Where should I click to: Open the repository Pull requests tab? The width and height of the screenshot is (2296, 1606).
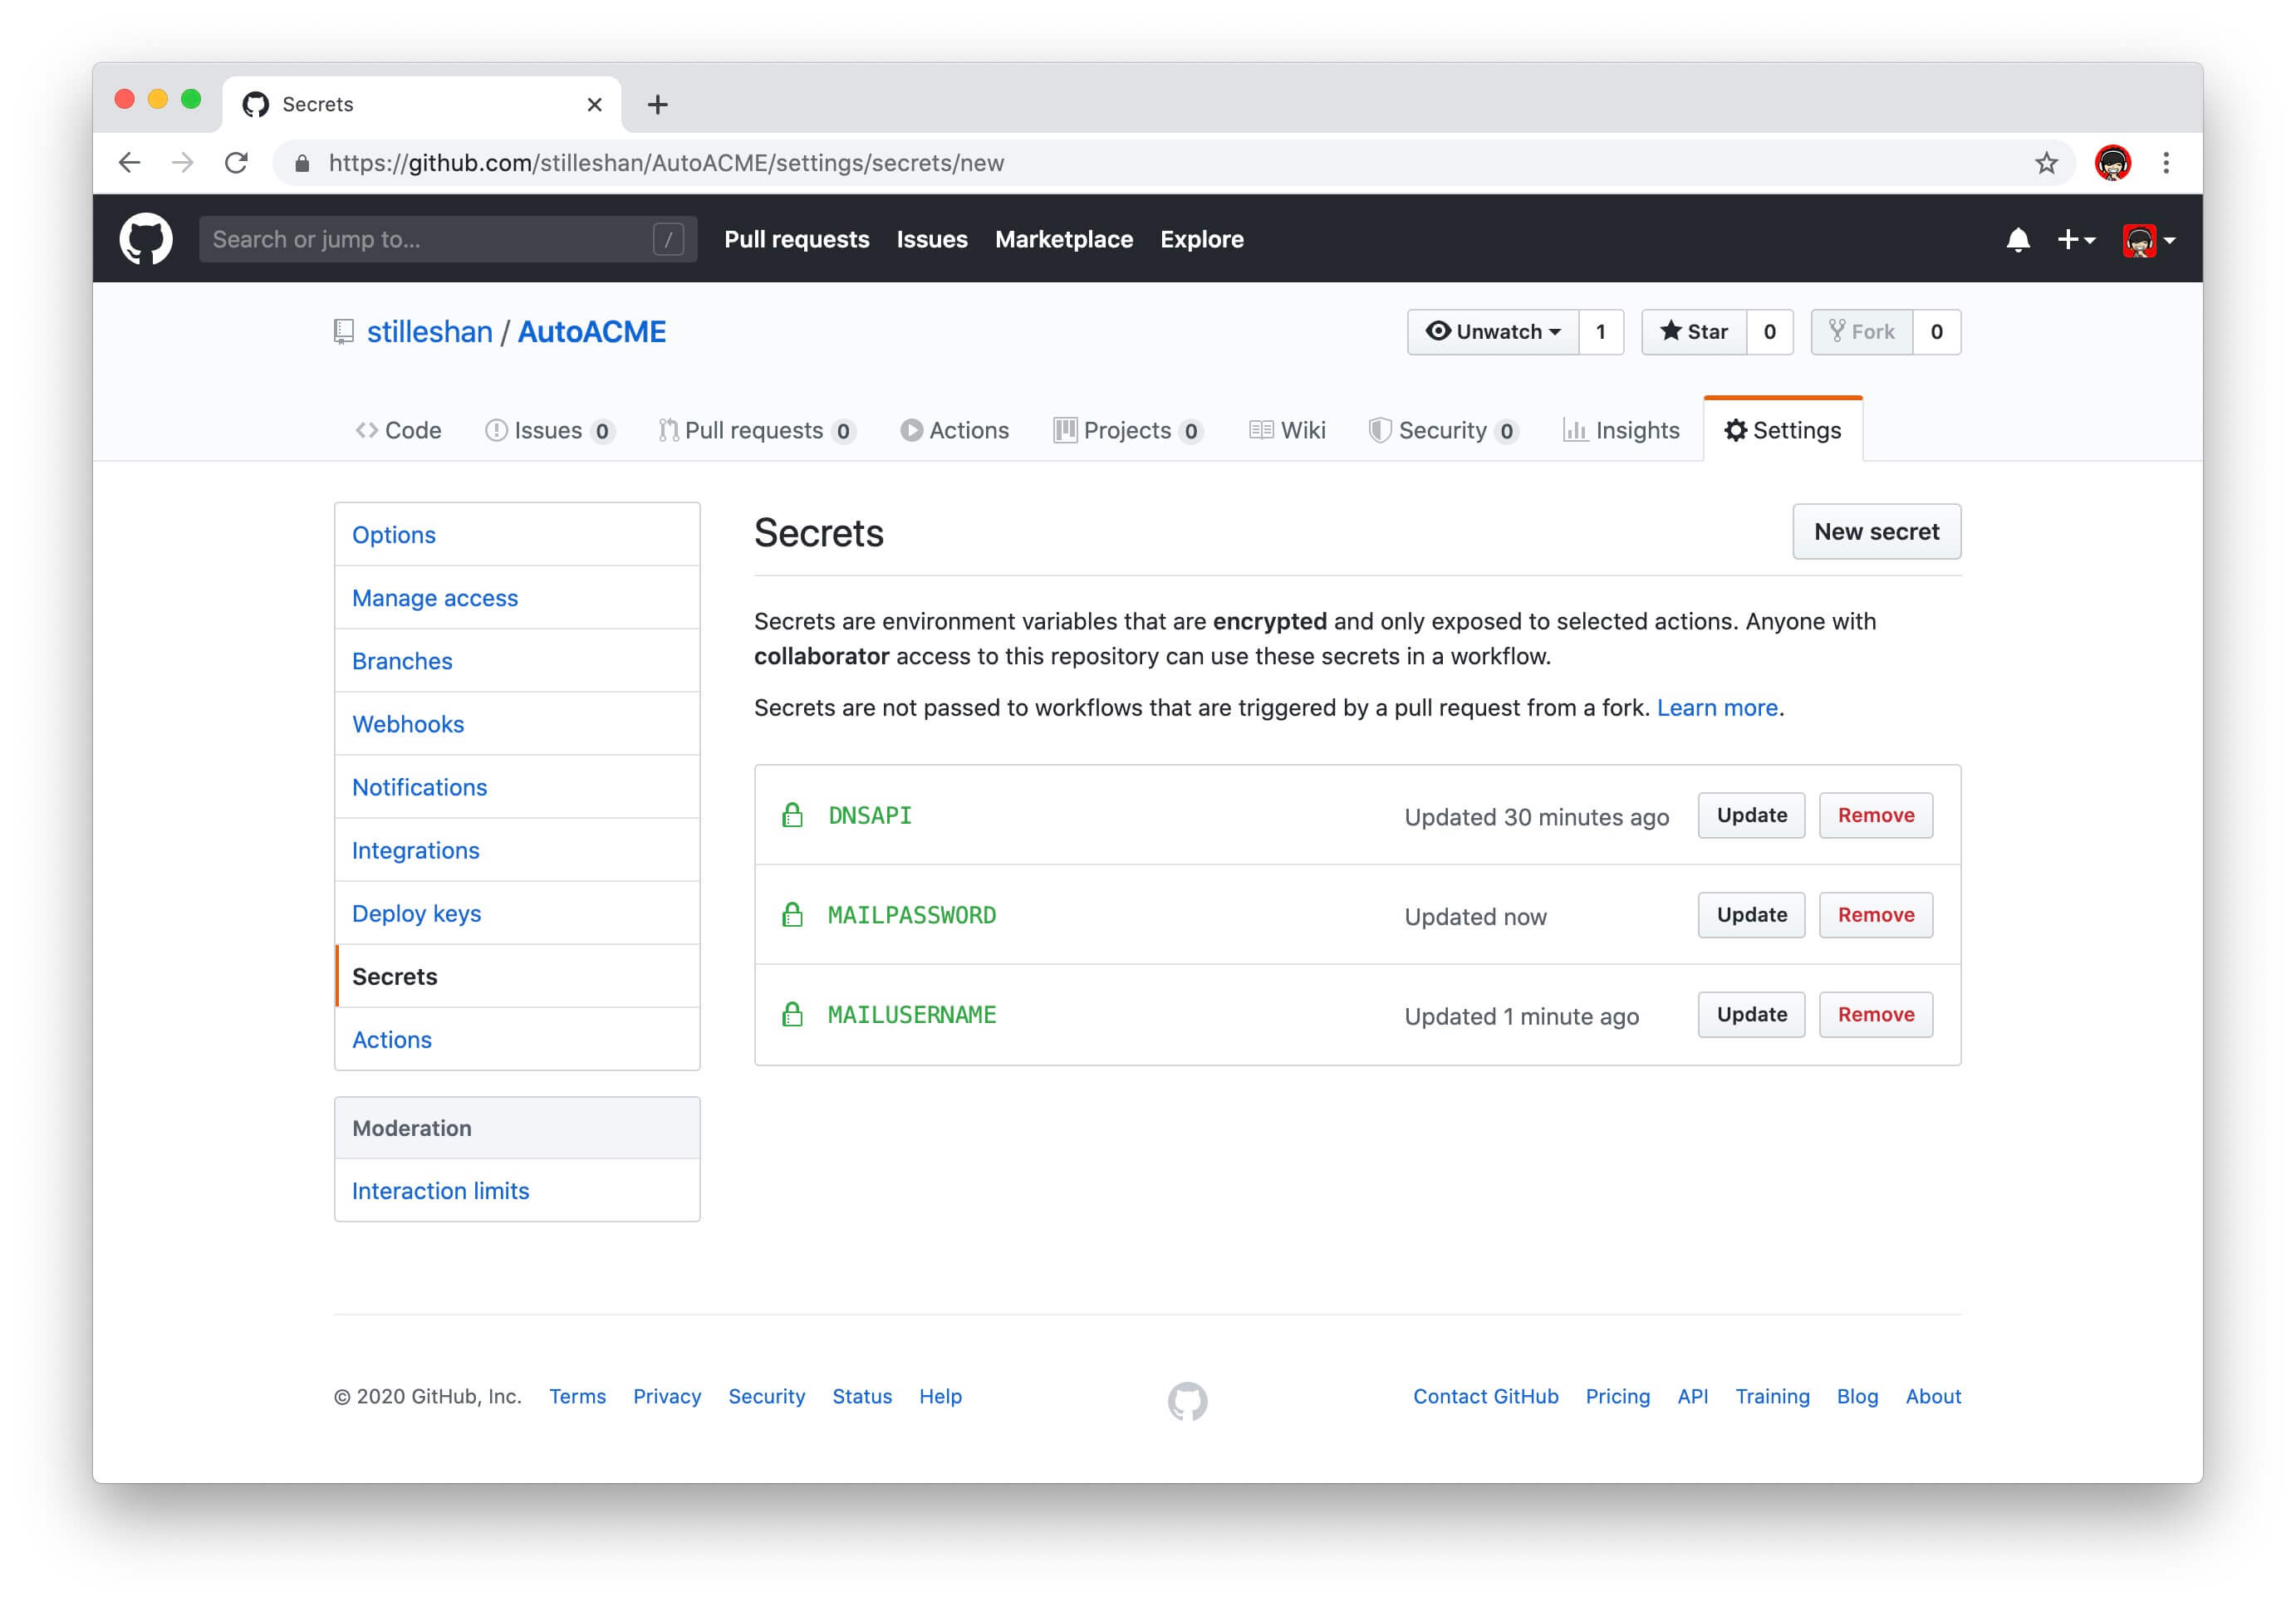(x=756, y=431)
